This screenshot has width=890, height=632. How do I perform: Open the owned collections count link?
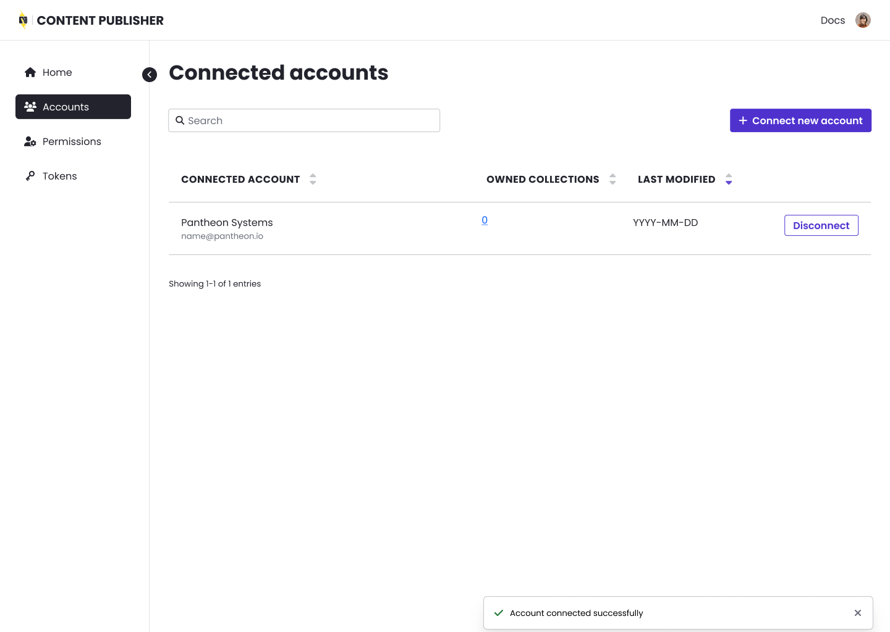[485, 220]
